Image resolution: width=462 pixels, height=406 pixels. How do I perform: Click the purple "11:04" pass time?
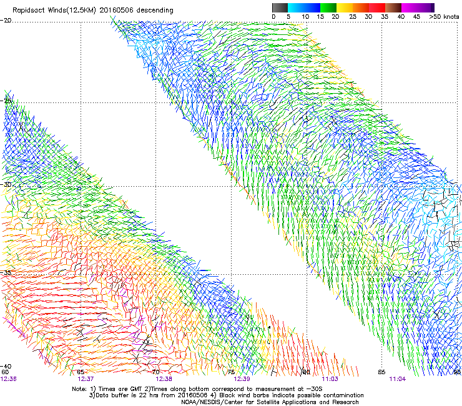point(398,379)
